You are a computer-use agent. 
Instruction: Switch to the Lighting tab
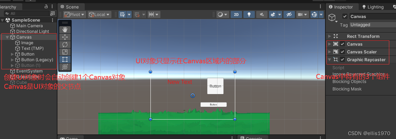373,7
